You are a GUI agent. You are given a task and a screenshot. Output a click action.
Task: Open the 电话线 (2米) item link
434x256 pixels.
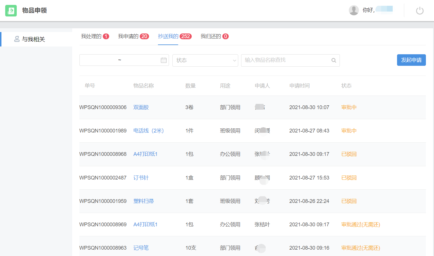click(148, 131)
